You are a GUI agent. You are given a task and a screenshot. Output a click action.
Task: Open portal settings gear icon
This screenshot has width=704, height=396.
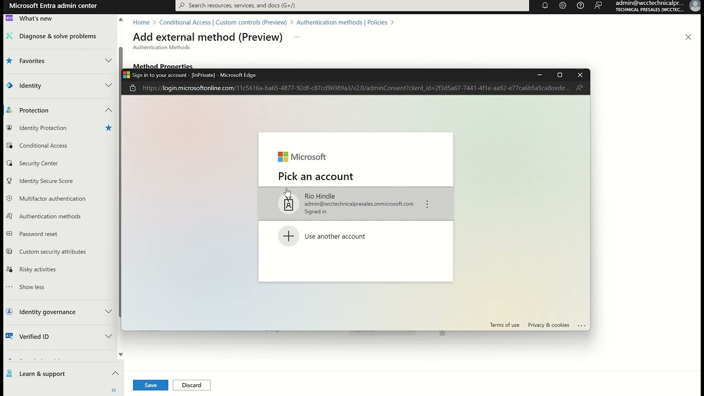[x=563, y=5]
